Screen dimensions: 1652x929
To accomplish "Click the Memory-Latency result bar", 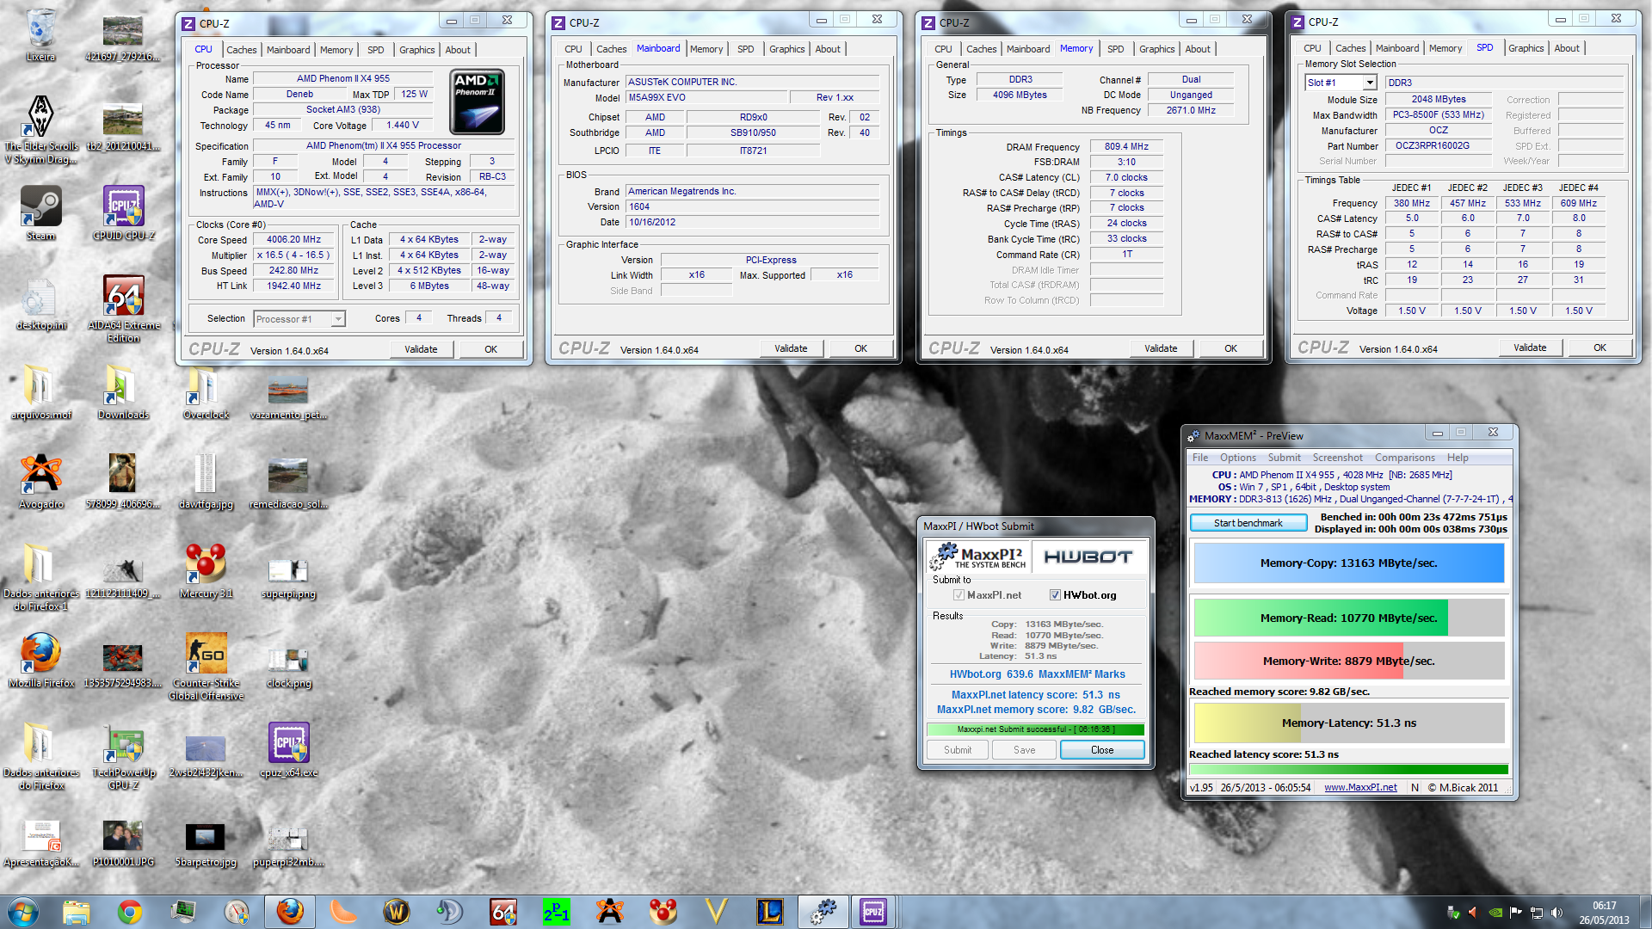I will point(1348,723).
